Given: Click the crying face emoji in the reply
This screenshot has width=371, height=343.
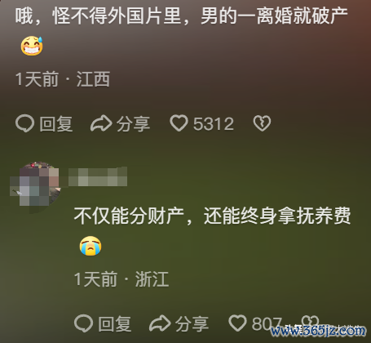Looking at the screenshot, I should pos(91,246).
